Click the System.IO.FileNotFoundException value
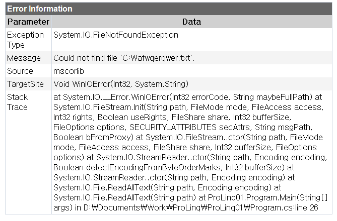 point(115,35)
